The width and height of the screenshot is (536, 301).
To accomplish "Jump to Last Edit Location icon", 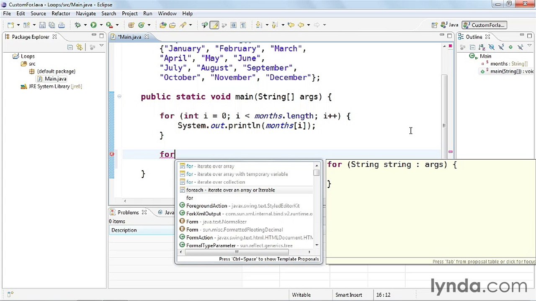I will (291, 25).
